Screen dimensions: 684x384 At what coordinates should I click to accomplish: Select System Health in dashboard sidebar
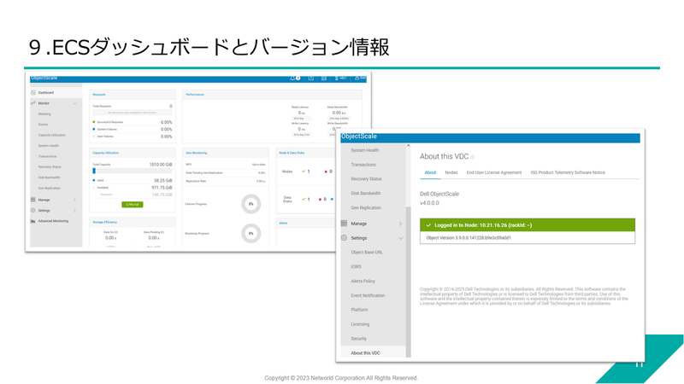click(x=49, y=146)
